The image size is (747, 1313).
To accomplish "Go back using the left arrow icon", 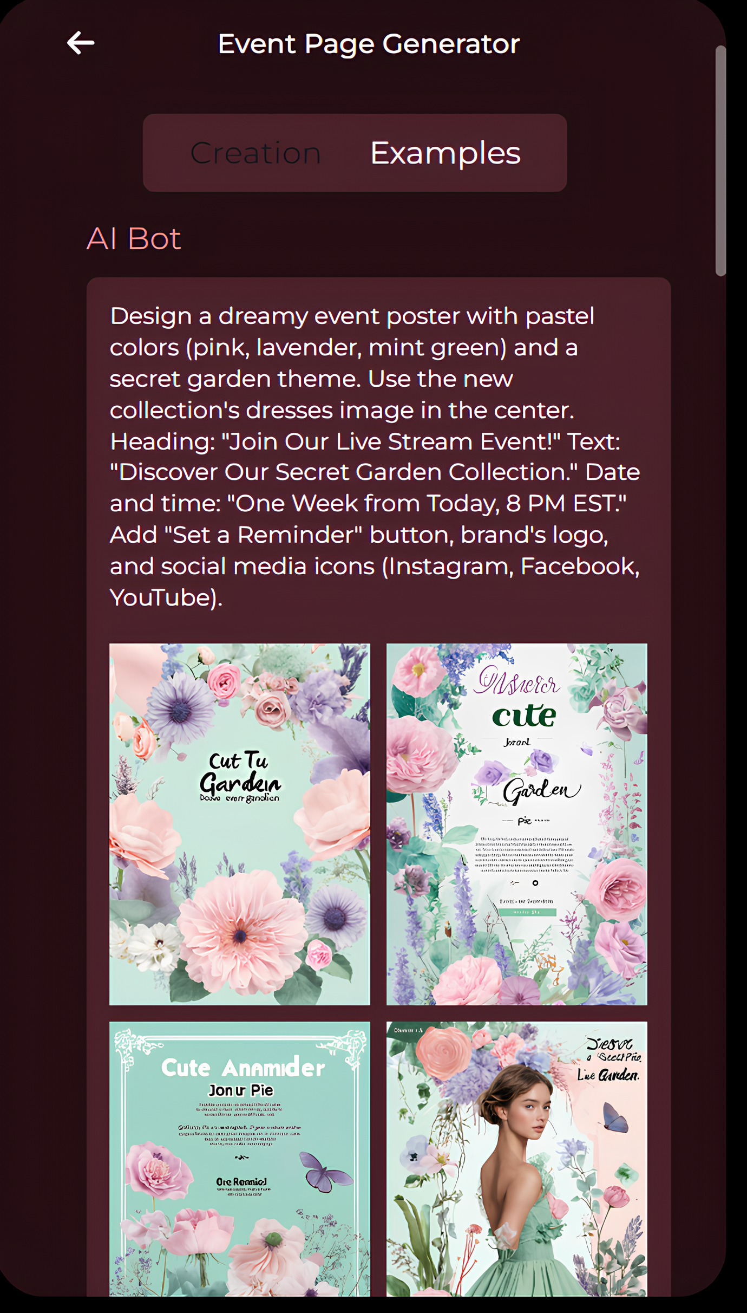I will click(x=81, y=43).
